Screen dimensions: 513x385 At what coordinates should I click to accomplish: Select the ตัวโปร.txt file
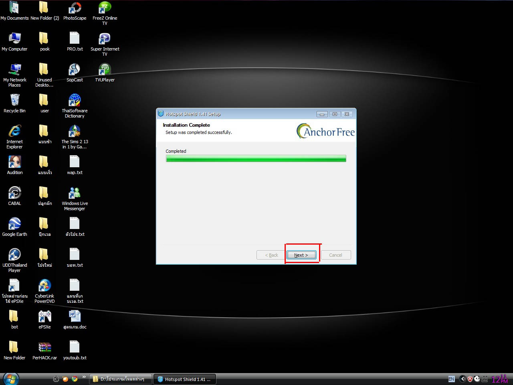[x=75, y=227]
